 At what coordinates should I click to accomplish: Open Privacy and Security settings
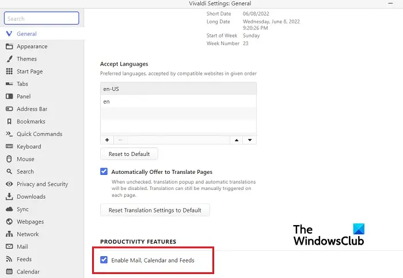[42, 184]
